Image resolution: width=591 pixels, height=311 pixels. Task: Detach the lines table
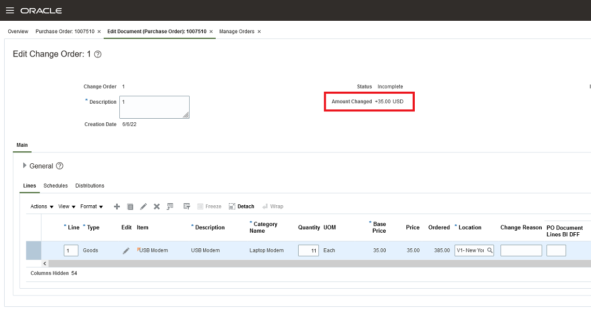coord(241,207)
